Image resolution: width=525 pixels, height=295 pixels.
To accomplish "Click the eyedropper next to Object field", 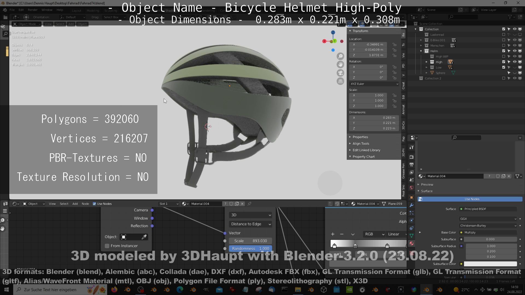I will 144,237.
